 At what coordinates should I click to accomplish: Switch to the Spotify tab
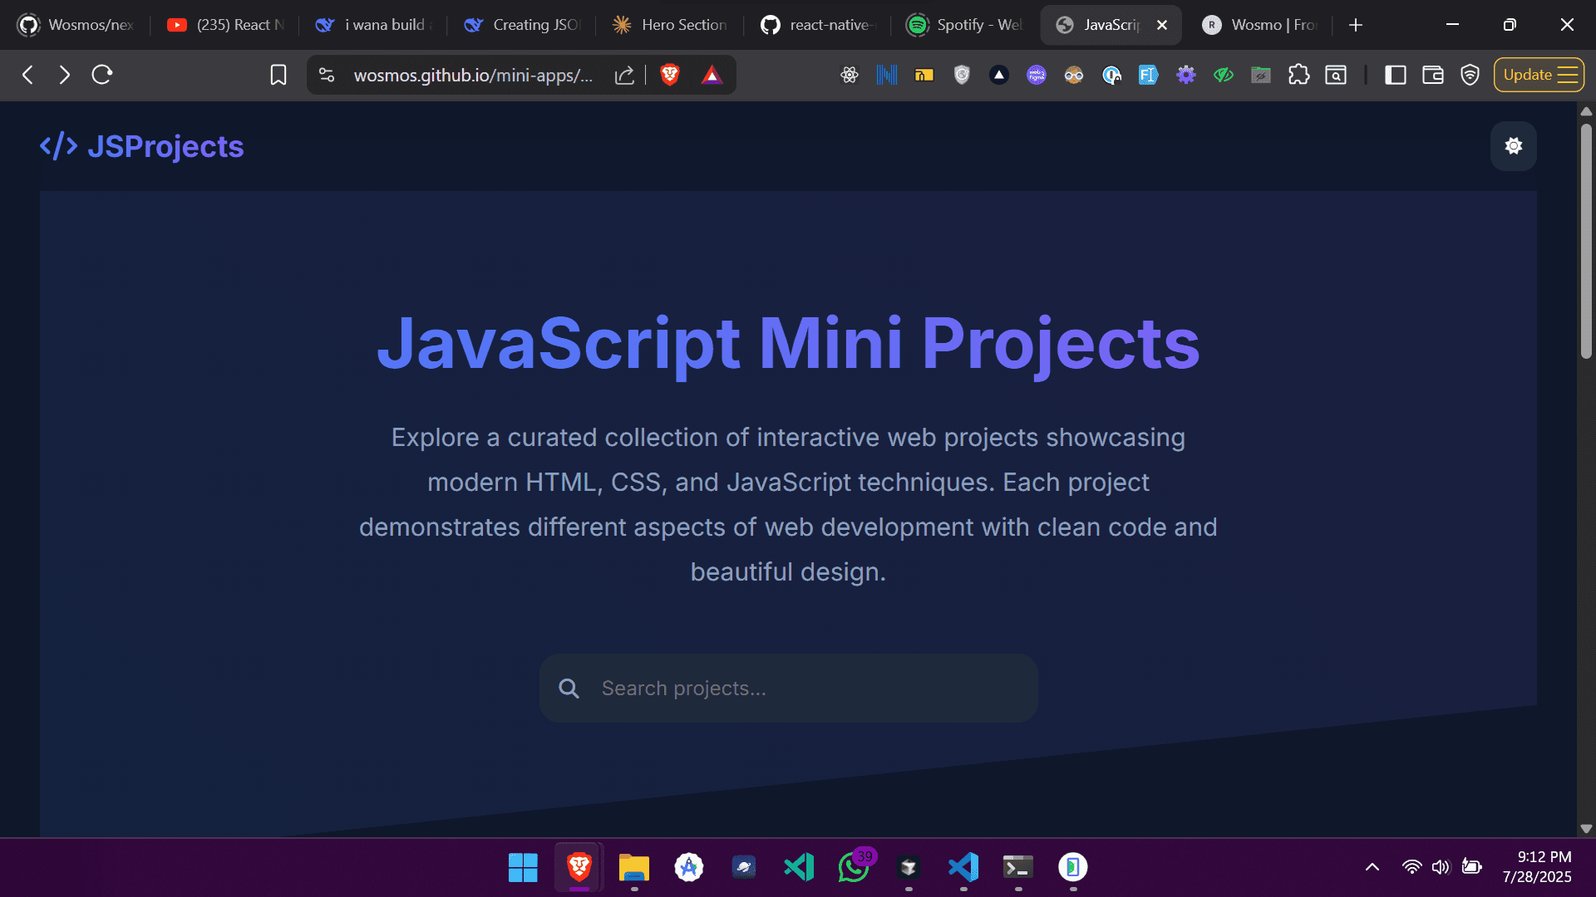coord(964,25)
